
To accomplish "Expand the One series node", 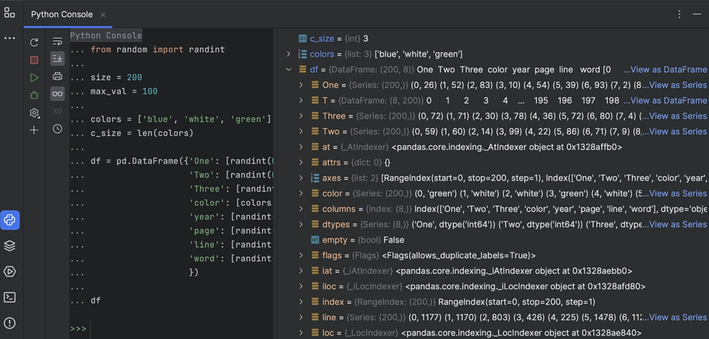I will coord(301,85).
